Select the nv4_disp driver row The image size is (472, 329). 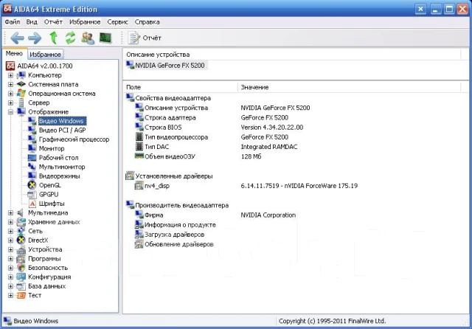(x=157, y=186)
